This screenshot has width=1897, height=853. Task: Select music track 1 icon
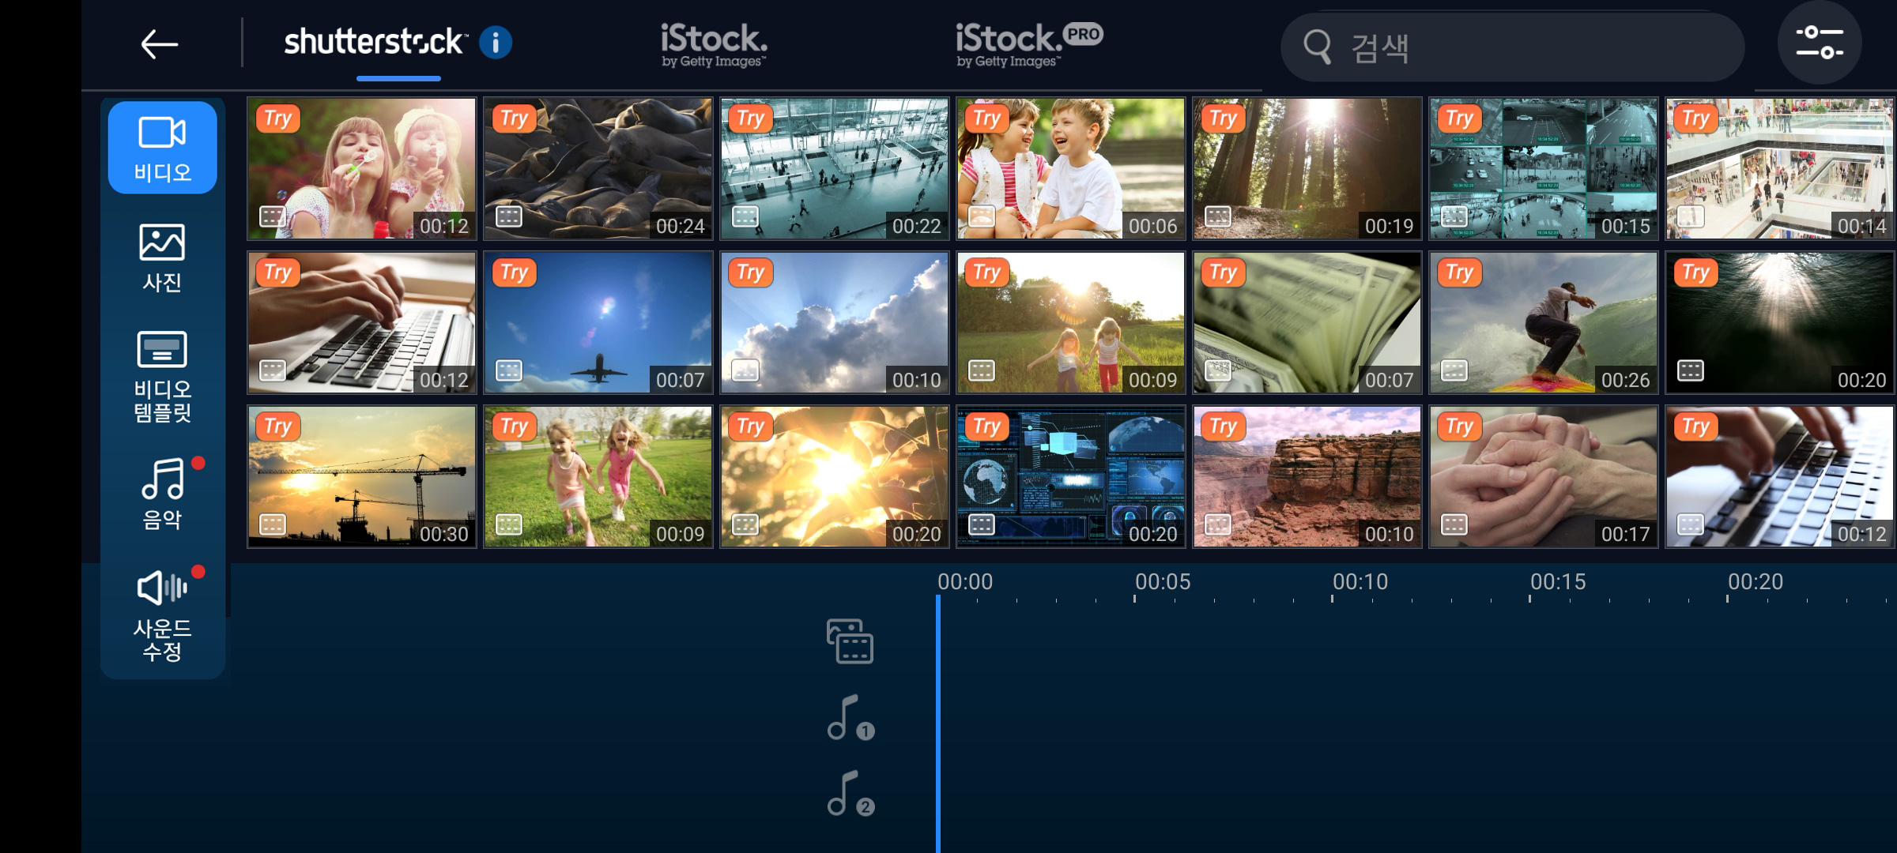pyautogui.click(x=850, y=718)
